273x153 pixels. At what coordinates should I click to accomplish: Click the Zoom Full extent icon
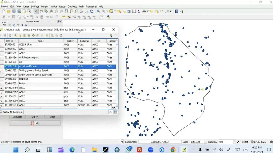[66, 11]
